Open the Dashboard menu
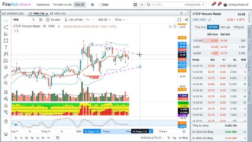Image resolution: width=252 pixels, height=142 pixels. pyautogui.click(x=43, y=4)
